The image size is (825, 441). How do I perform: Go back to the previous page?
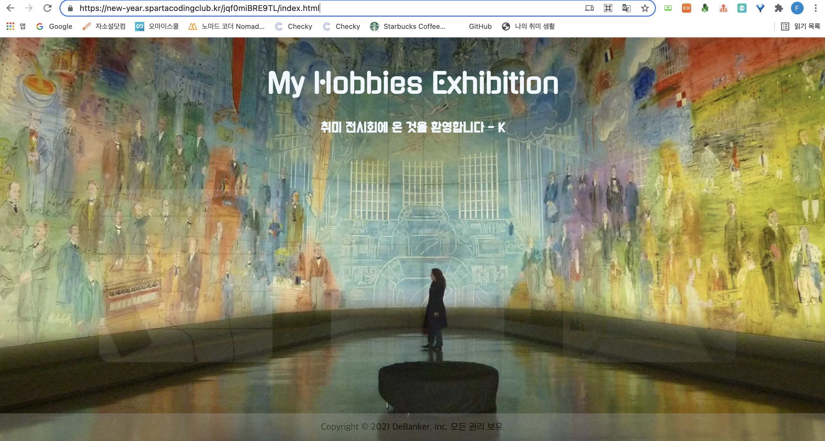click(10, 8)
